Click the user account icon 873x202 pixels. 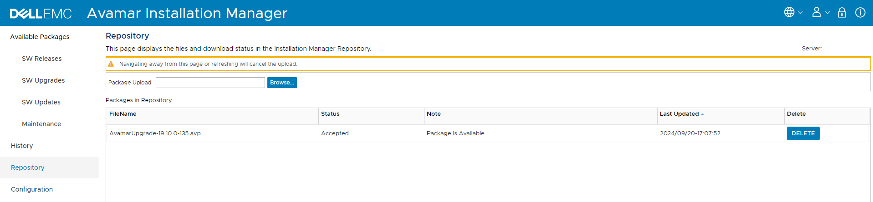pos(817,12)
